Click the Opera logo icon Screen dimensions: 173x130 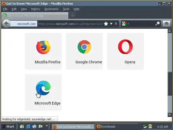point(125,47)
